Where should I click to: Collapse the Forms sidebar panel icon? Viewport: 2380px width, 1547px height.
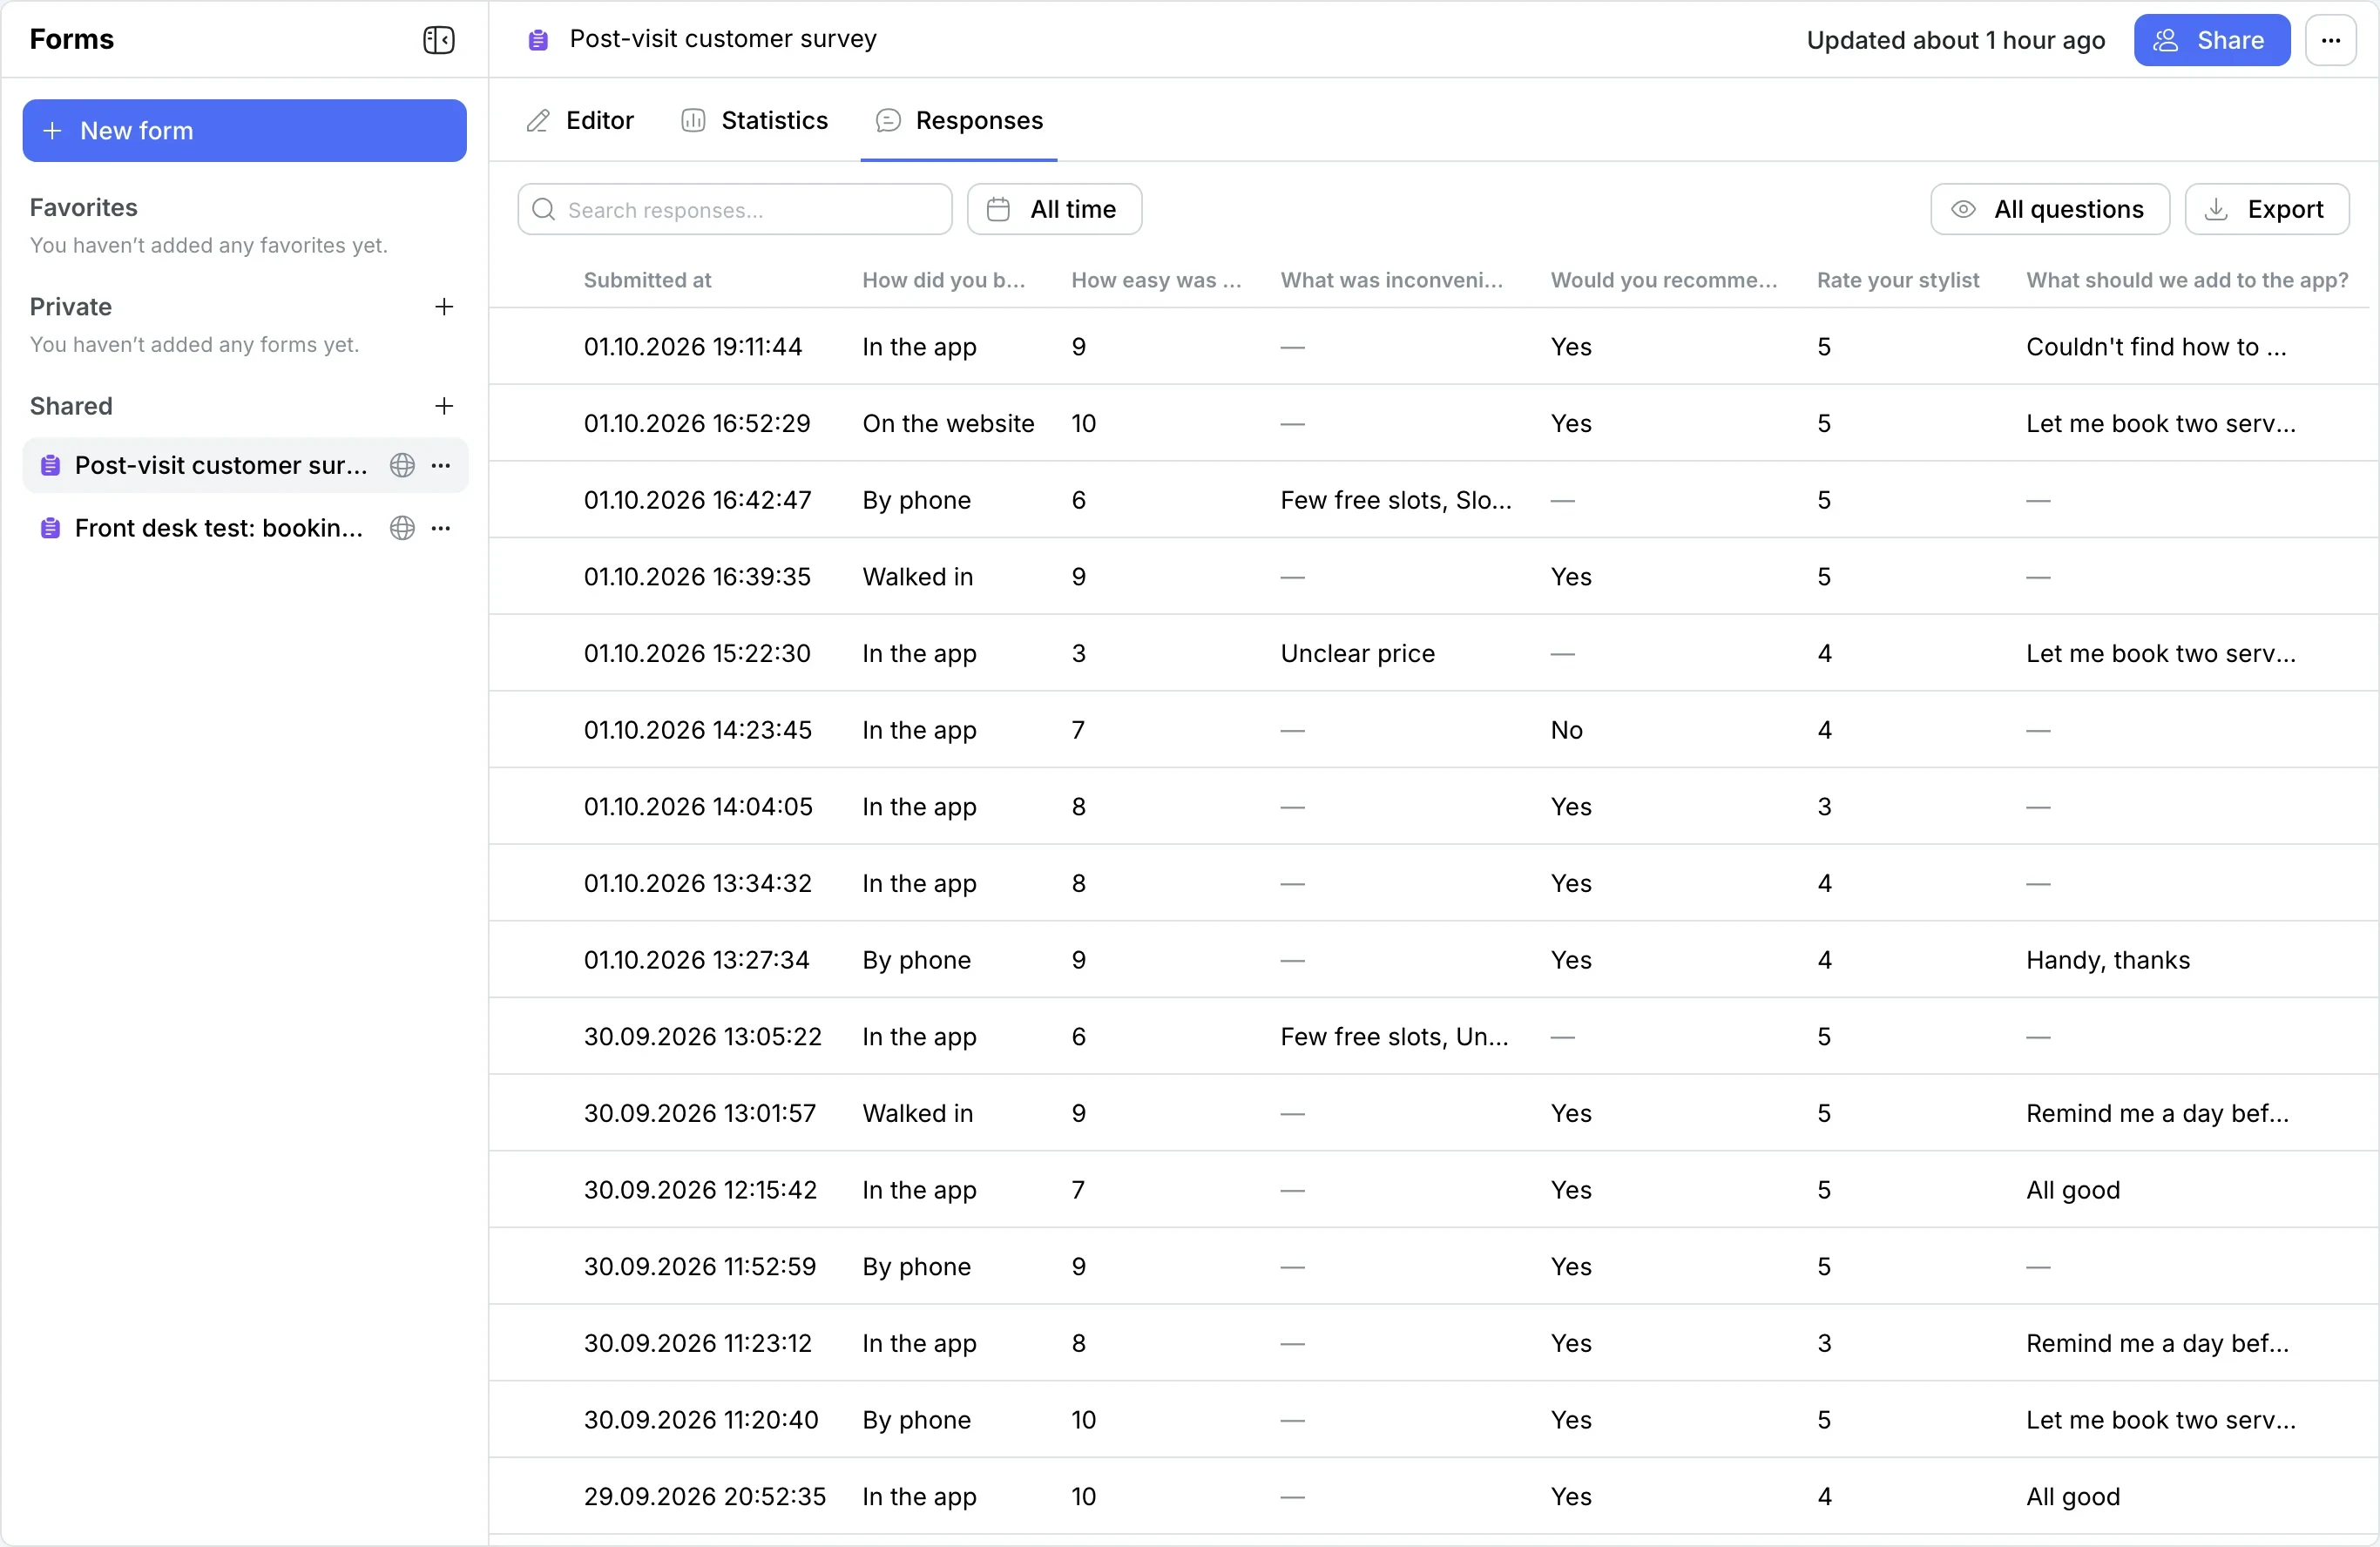point(438,40)
